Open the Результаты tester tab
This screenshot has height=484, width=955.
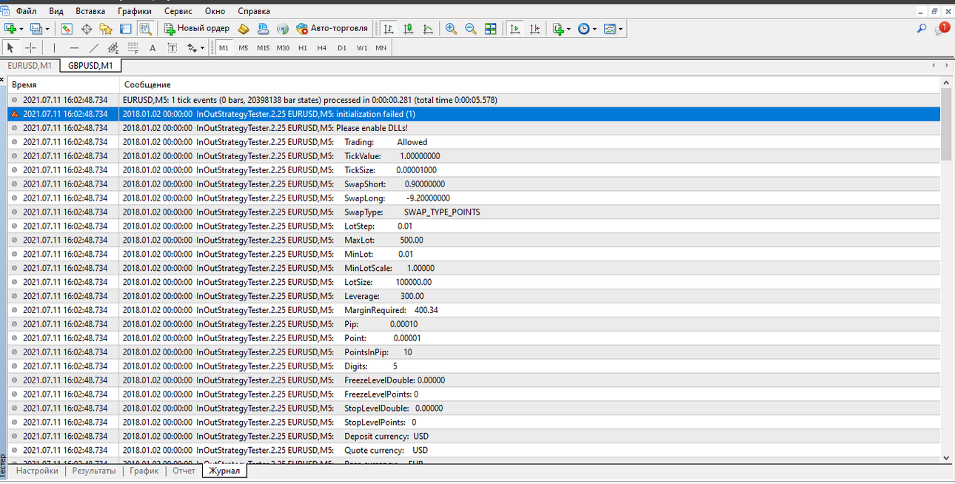(x=94, y=471)
